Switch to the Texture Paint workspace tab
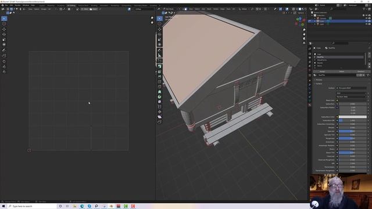This screenshot has width=372, height=209. (x=83, y=5)
